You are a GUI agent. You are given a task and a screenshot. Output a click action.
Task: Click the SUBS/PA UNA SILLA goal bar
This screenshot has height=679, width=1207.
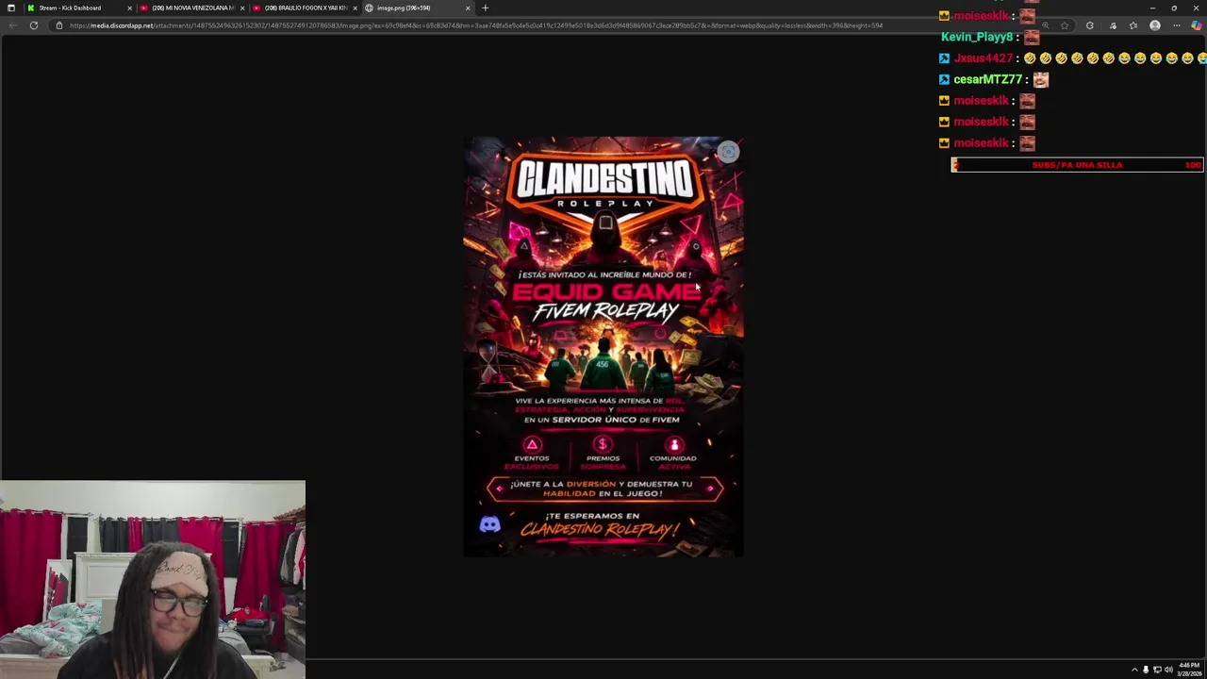1077,165
